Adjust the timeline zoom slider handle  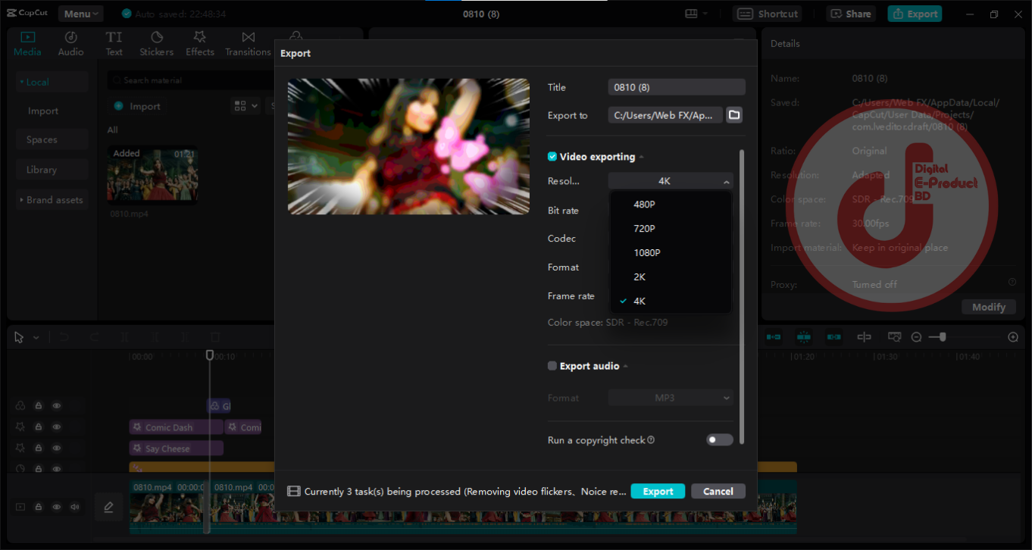tap(941, 337)
